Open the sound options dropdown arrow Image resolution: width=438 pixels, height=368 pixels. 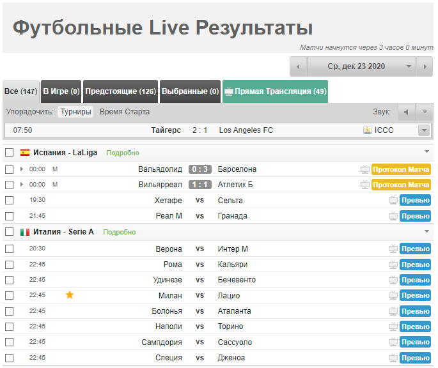425,112
